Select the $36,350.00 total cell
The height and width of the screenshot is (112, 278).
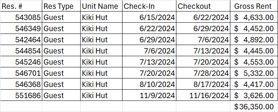(254, 106)
